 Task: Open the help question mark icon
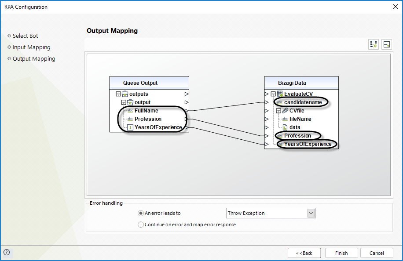pos(7,252)
